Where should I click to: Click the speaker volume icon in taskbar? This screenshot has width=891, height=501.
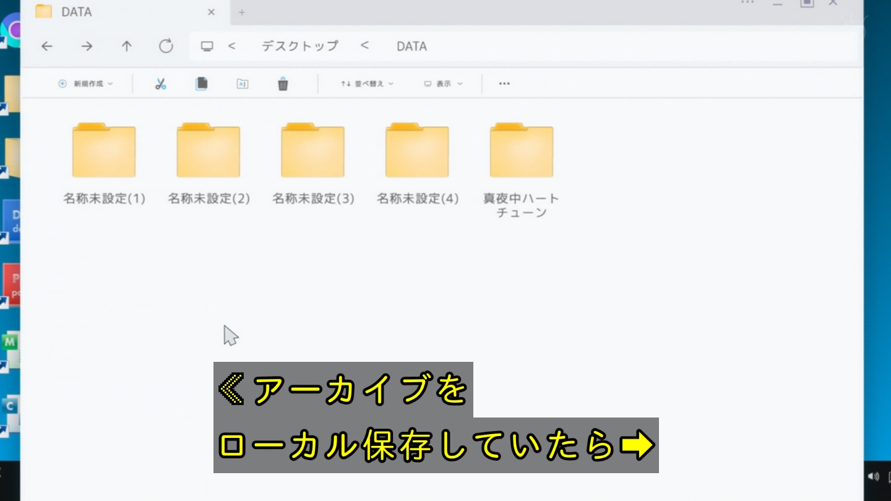[873, 476]
